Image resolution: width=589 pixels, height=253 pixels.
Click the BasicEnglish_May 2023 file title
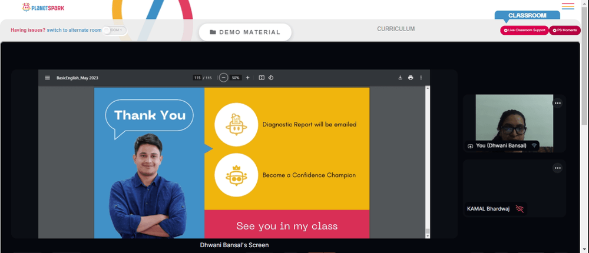tap(77, 78)
